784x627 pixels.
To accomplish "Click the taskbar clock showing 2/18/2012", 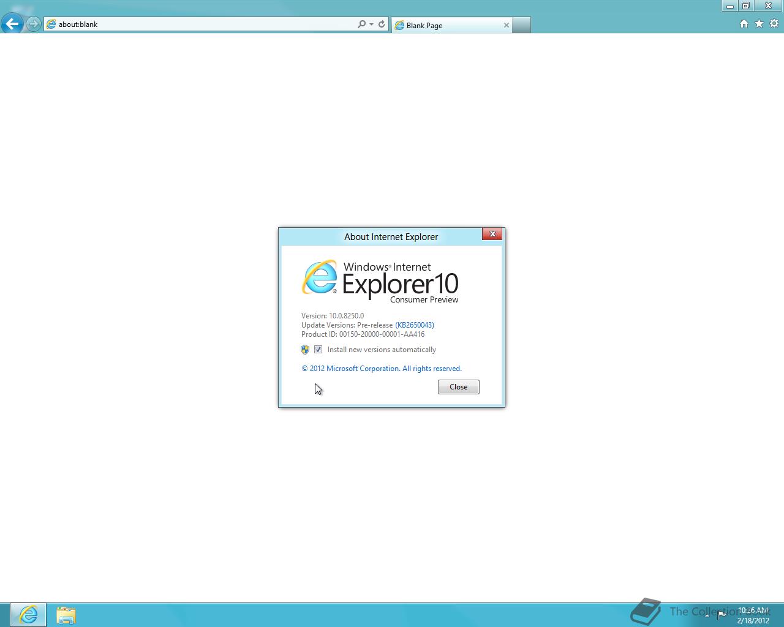I will point(753,615).
